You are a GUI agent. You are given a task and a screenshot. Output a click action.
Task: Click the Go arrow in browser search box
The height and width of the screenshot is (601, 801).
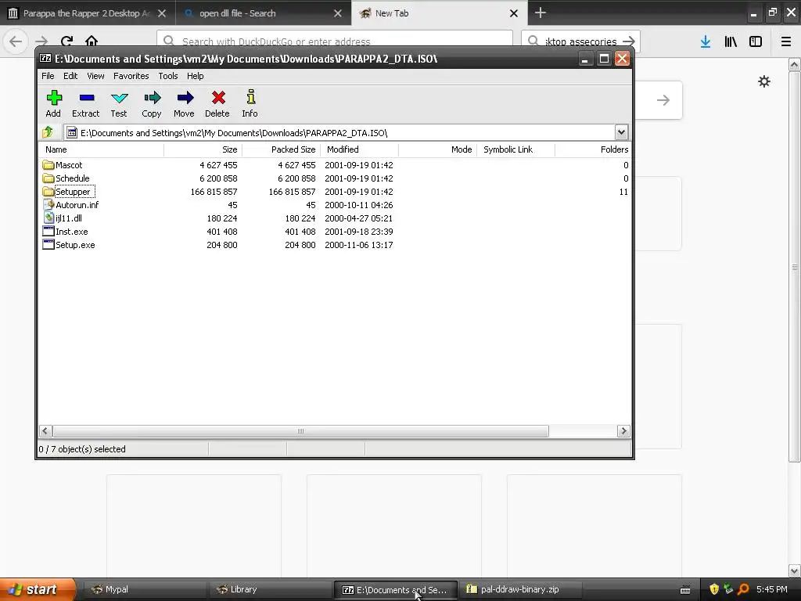(629, 41)
